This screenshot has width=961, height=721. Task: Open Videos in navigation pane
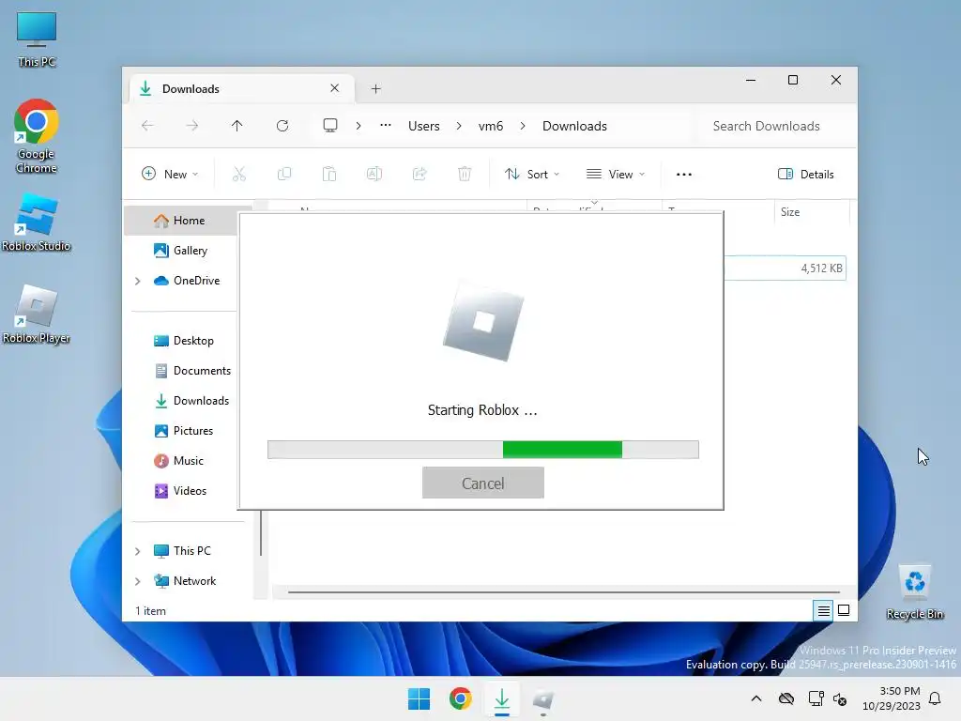click(x=181, y=491)
